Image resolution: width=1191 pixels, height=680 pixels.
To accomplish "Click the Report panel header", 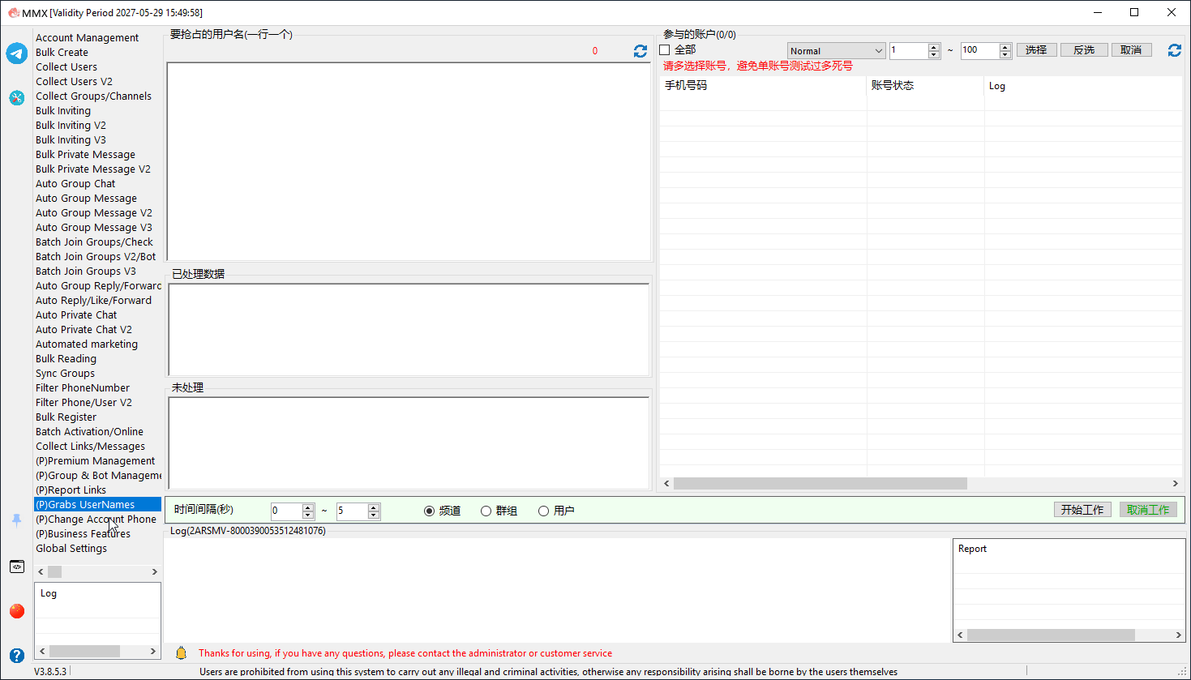I will [x=1069, y=549].
